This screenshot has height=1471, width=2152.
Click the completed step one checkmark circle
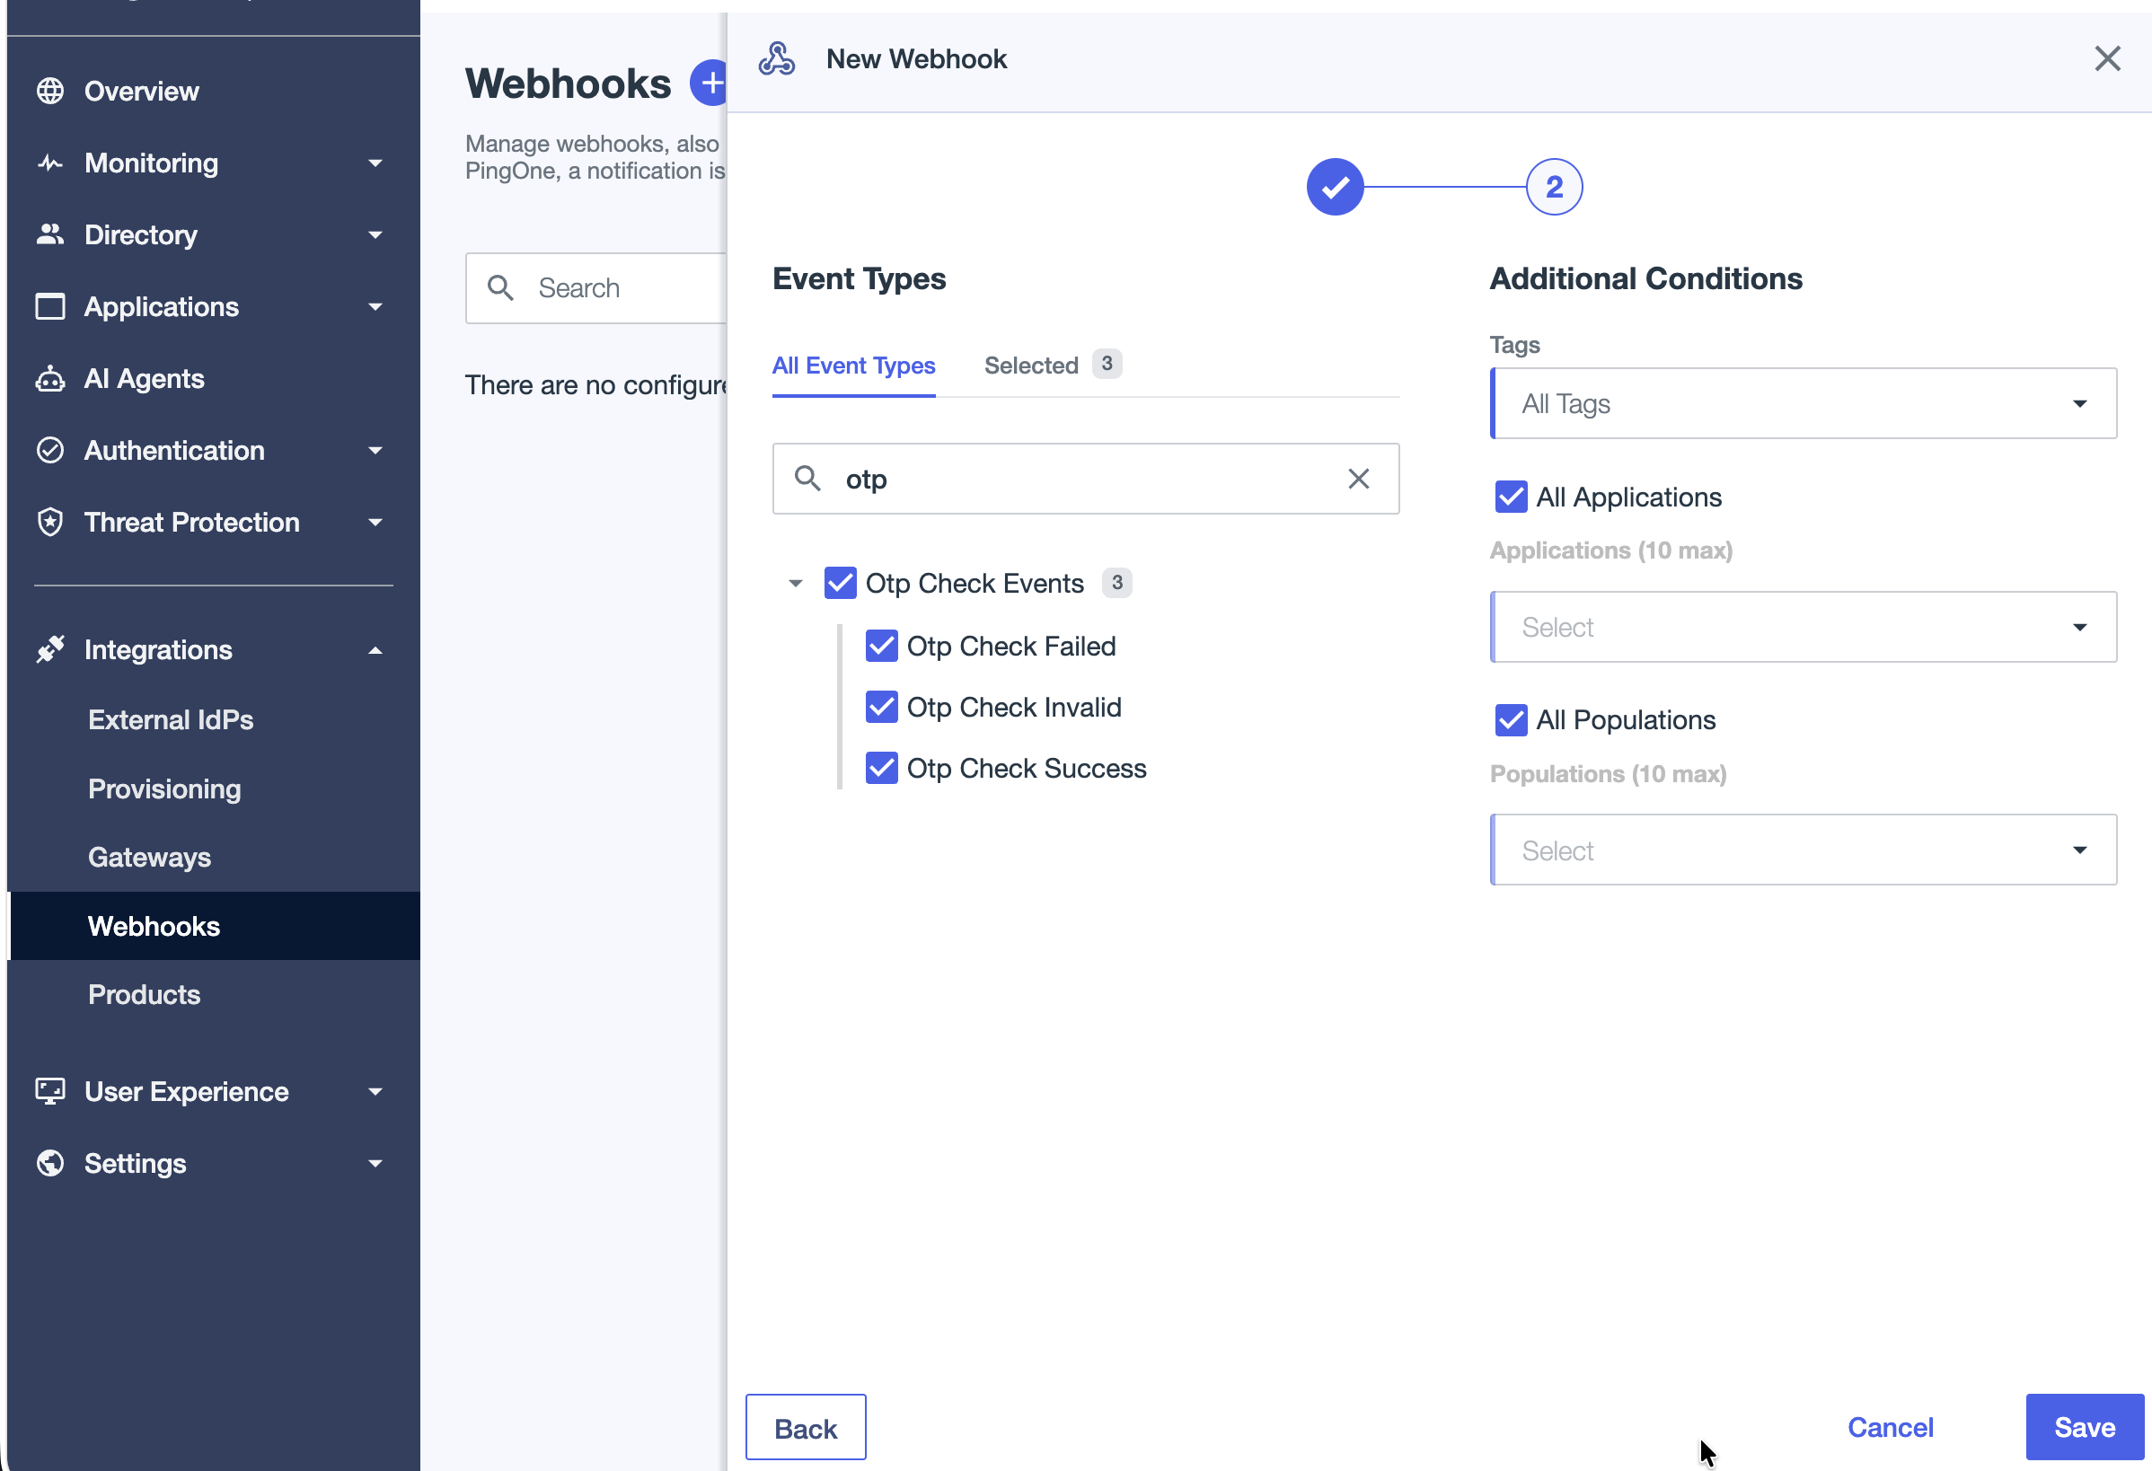[x=1336, y=187]
